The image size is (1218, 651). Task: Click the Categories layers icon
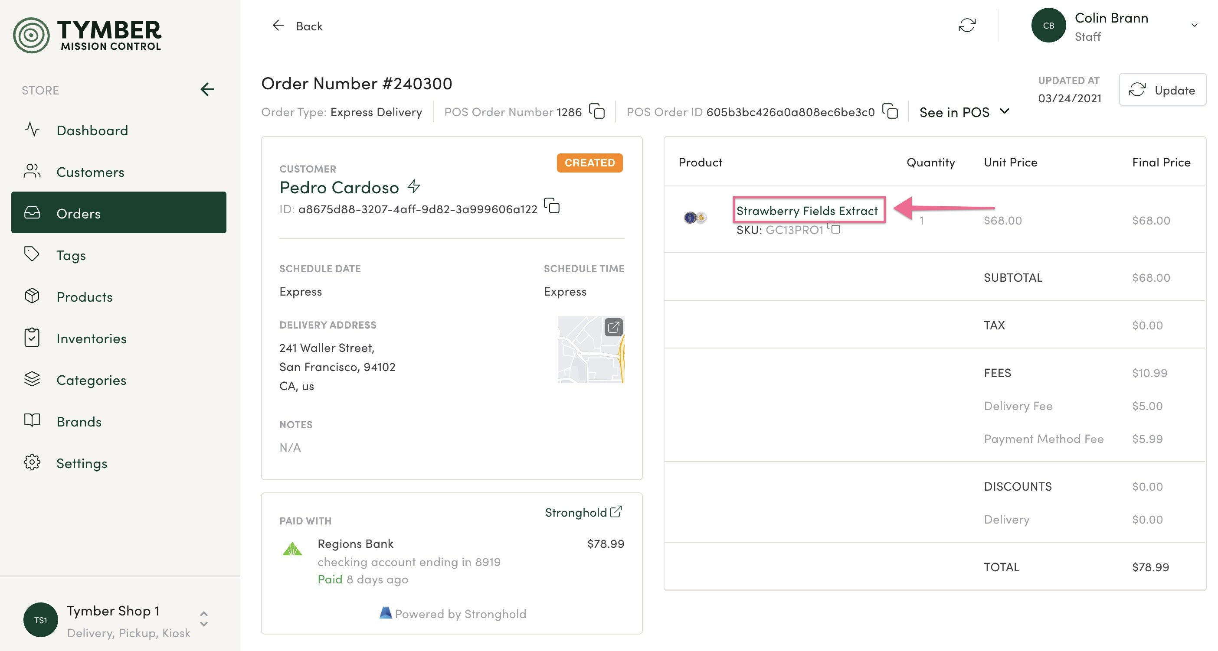click(x=32, y=379)
